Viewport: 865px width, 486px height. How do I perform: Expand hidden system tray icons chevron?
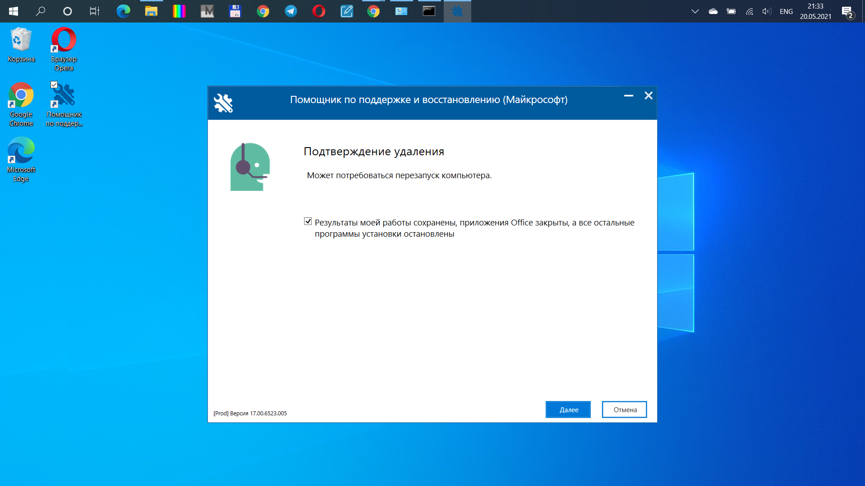[695, 11]
